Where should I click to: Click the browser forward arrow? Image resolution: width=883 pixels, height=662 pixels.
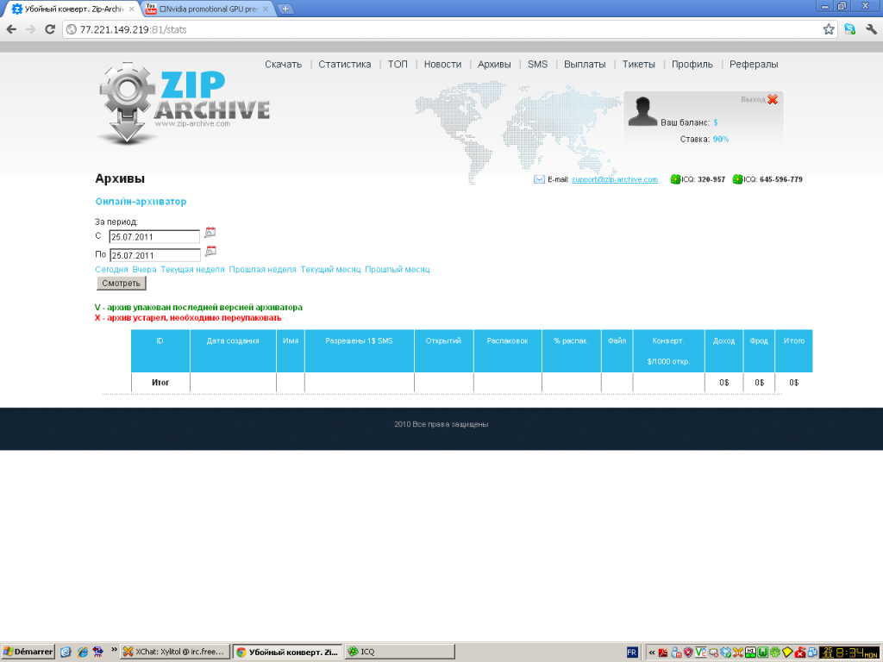(30, 29)
